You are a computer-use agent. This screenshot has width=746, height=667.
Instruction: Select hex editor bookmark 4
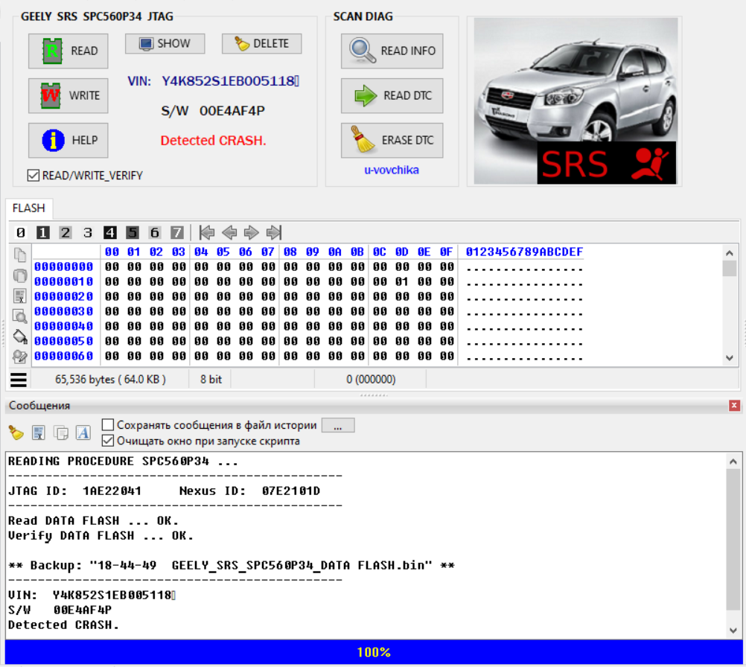point(110,233)
